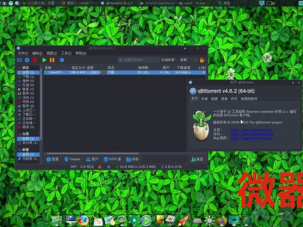This screenshot has width=303, height=227.
Task: Toggle alternative speed limits icon in status bar
Action: pyautogui.click(x=108, y=166)
